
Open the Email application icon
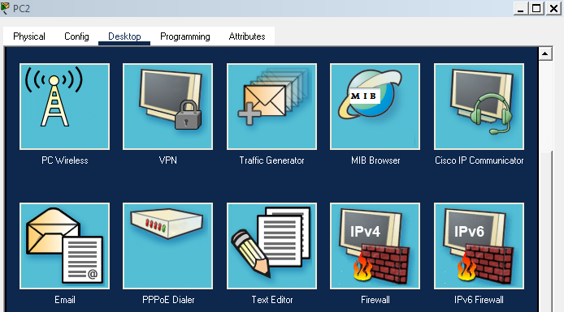coord(65,246)
